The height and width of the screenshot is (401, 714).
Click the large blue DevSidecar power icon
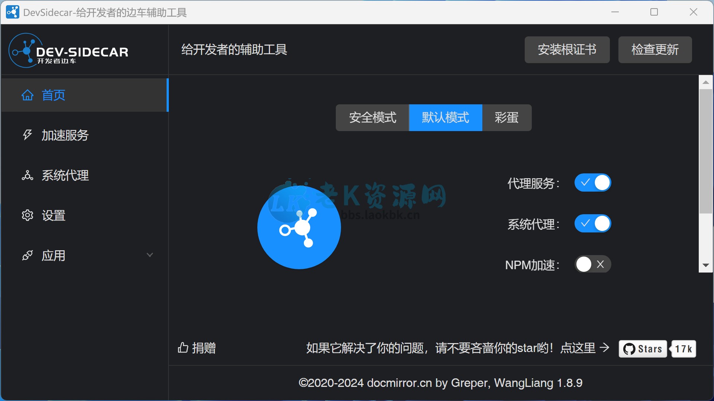point(299,227)
